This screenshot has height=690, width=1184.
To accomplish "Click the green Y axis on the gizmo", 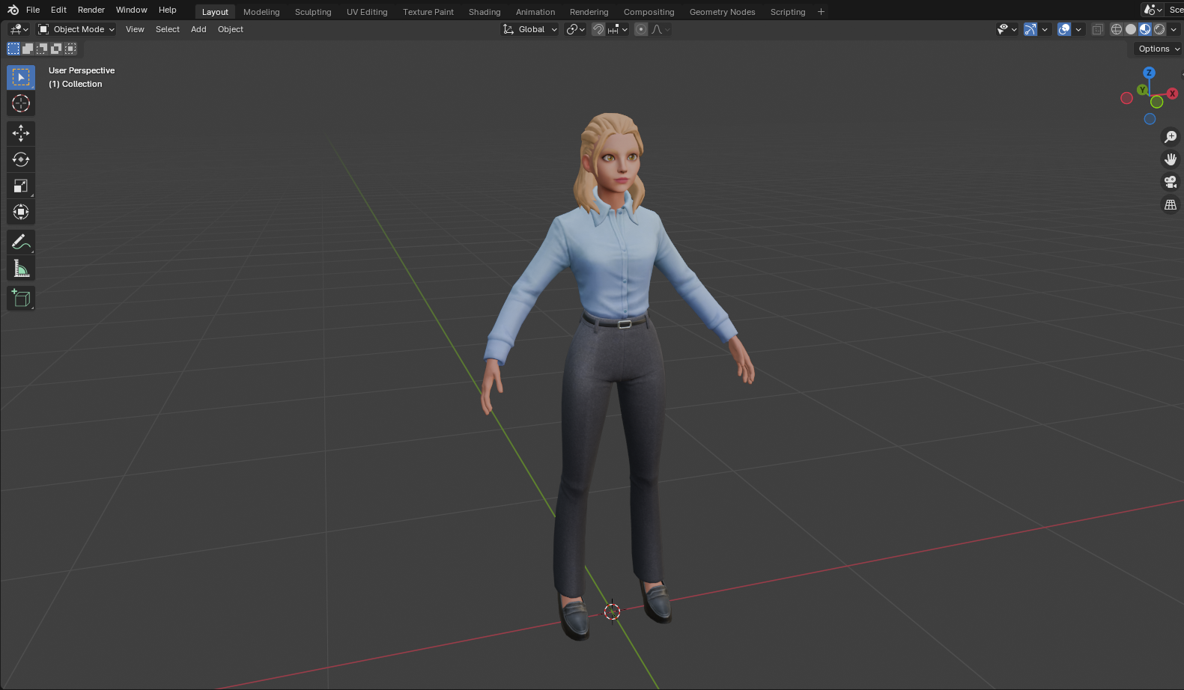I will 1142,90.
